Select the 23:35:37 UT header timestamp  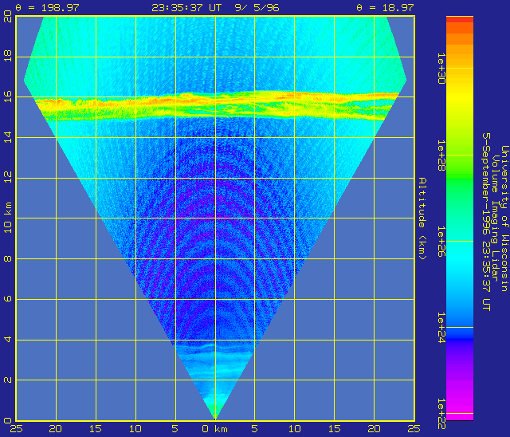click(x=186, y=7)
